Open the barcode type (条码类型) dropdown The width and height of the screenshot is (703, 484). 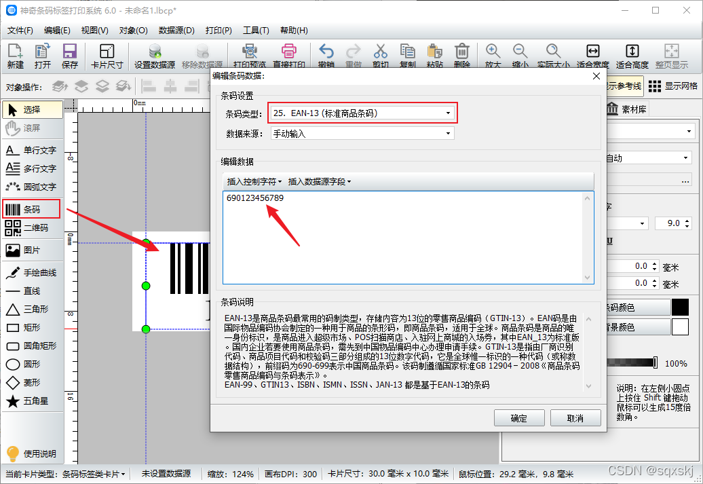[362, 113]
